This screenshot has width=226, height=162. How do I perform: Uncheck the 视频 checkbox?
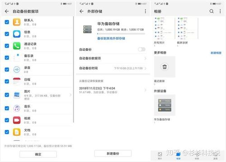[7, 120]
